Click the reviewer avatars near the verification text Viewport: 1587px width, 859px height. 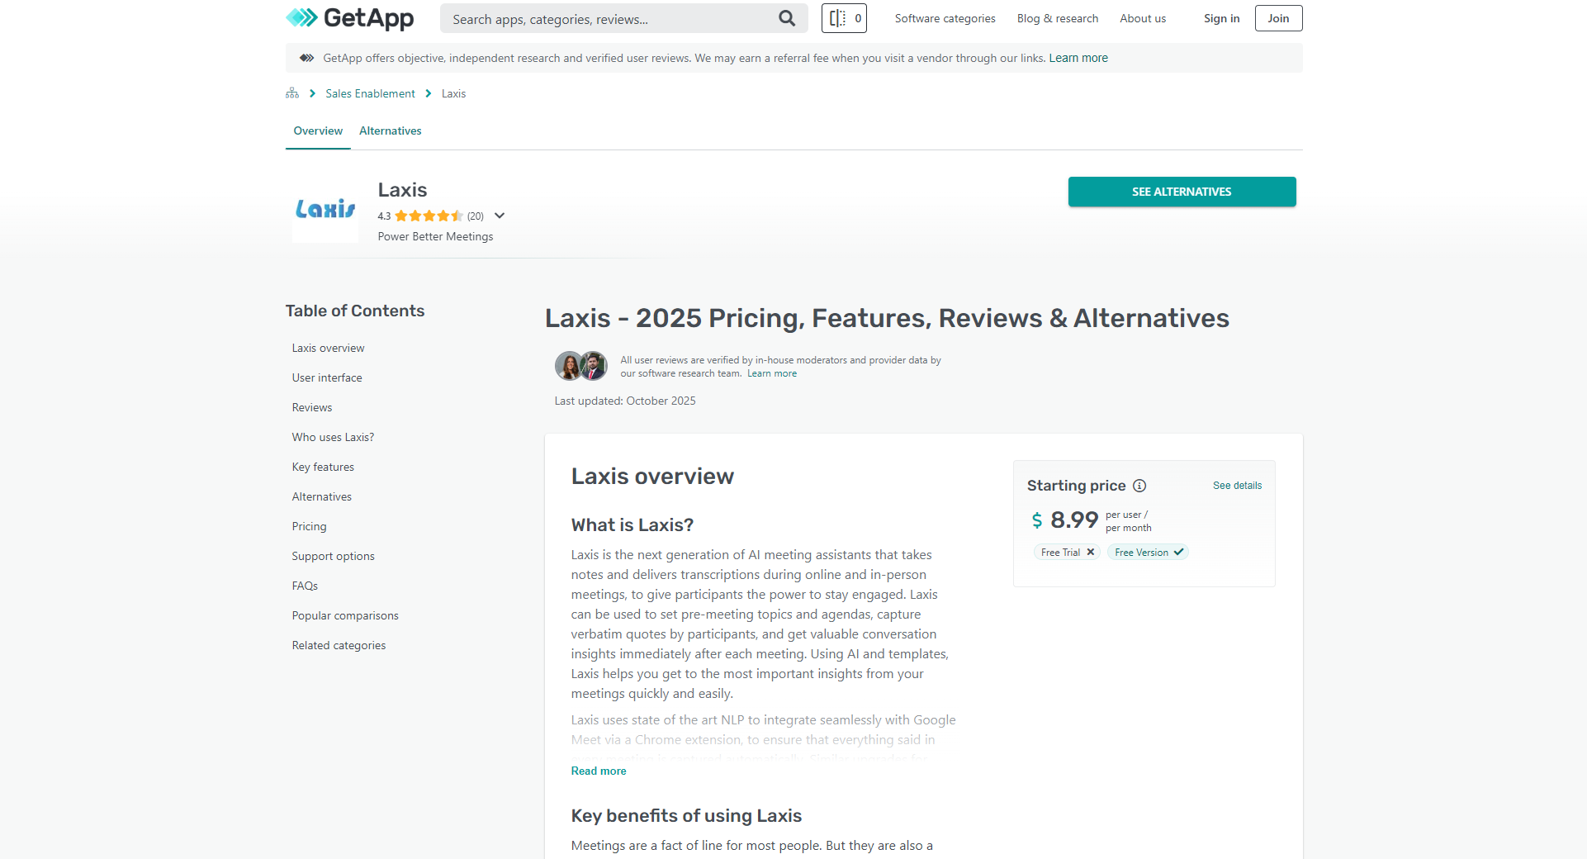coord(580,366)
